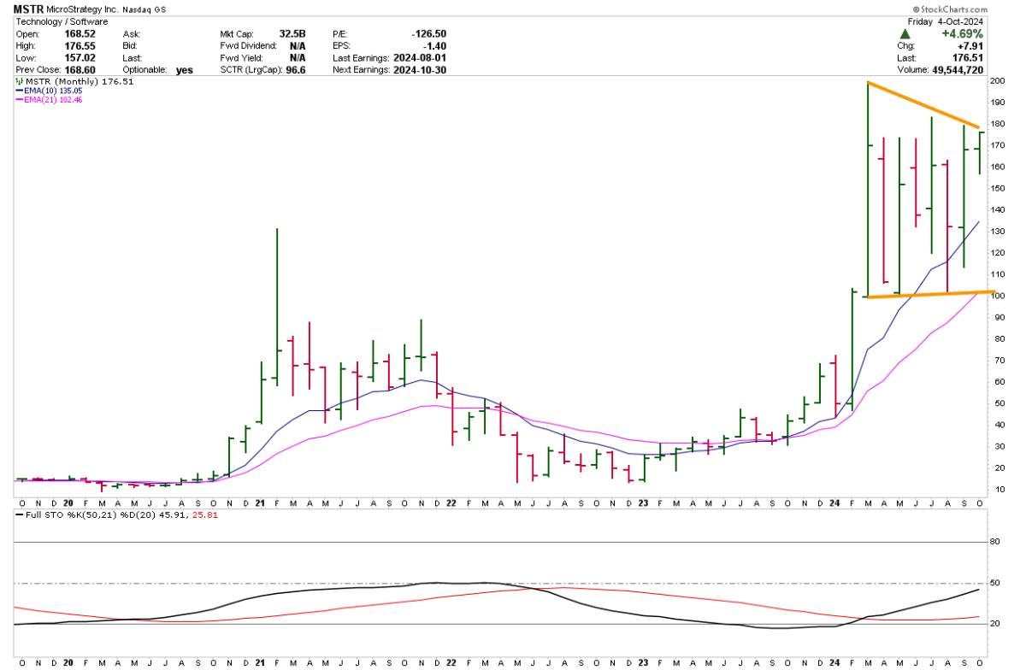
Task: Click the Mkt Cap 32.5B value
Action: (292, 33)
